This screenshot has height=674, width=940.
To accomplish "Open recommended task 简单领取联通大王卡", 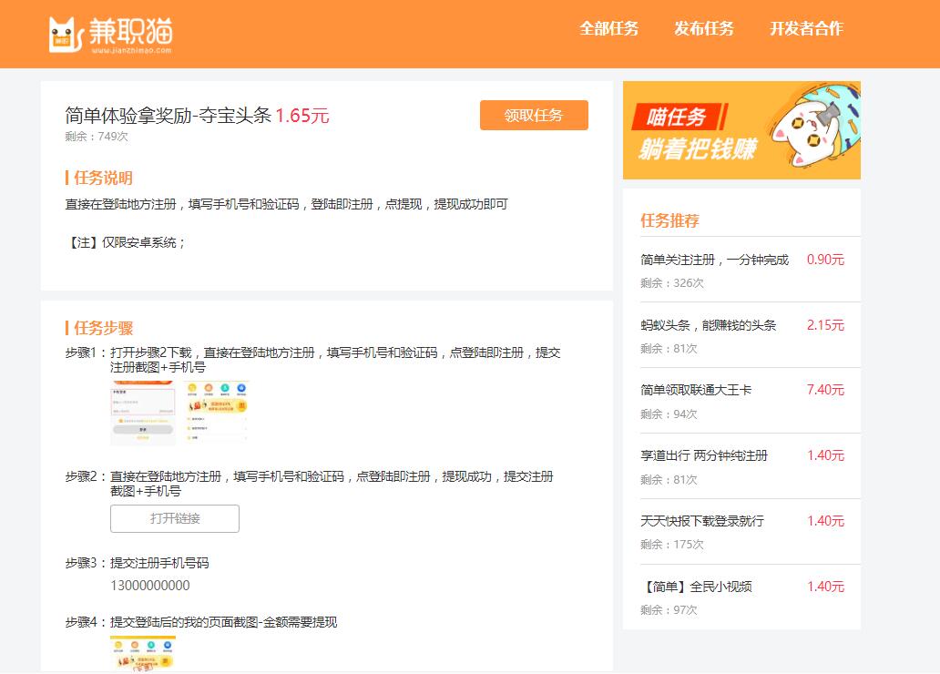I will [x=695, y=390].
